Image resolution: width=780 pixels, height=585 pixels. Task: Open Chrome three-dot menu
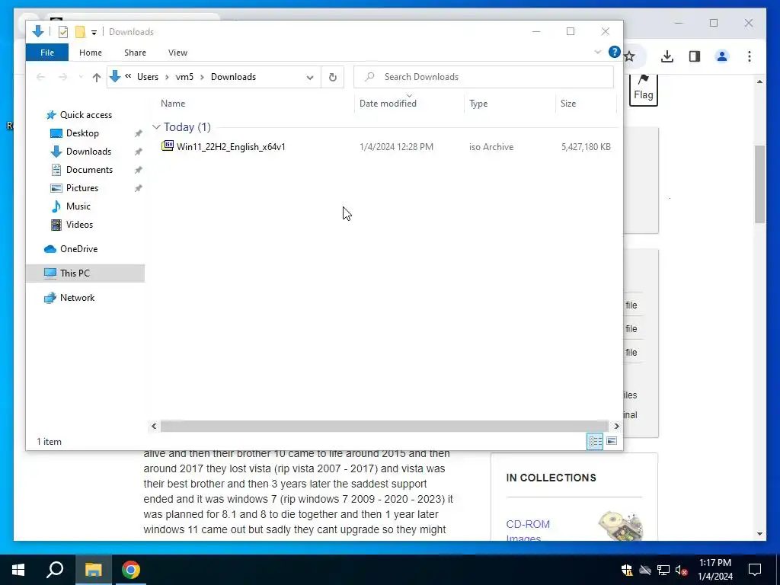coord(750,56)
